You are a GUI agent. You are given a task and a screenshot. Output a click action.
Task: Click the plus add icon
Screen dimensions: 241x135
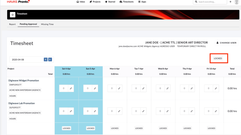pyautogui.click(x=230, y=2)
